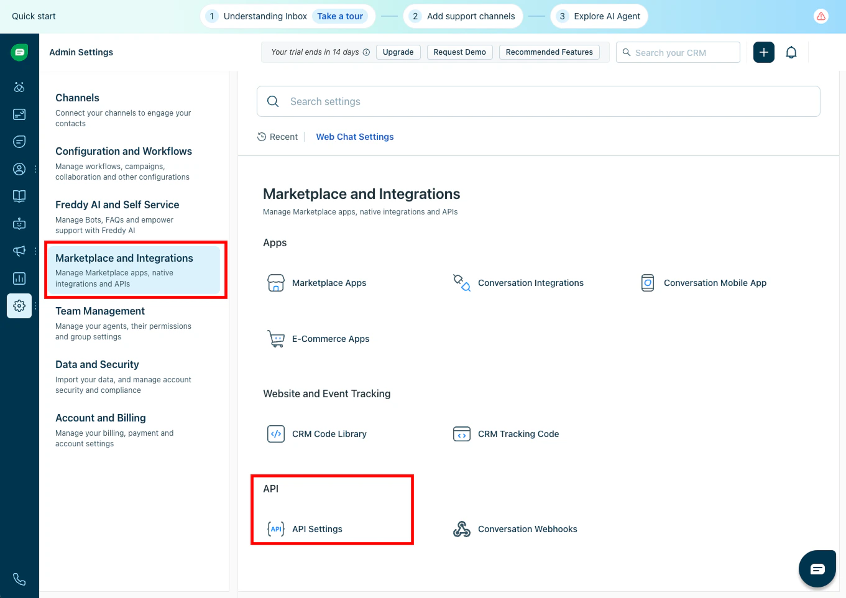This screenshot has width=846, height=598.
Task: Open the Team Management section
Action: (x=100, y=311)
